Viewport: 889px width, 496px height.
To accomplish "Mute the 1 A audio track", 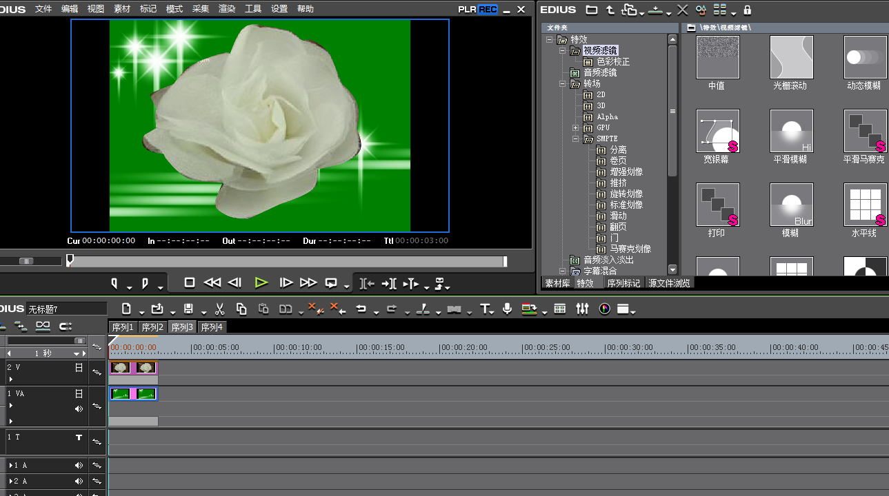I will point(79,466).
